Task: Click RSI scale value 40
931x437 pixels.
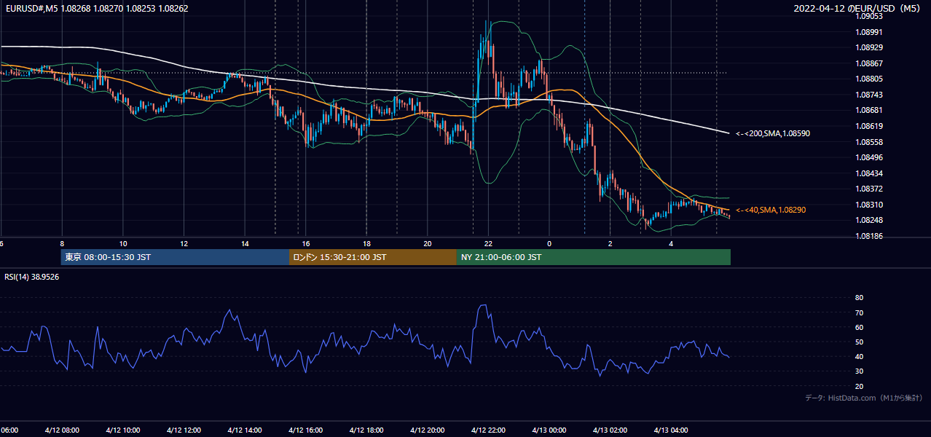Action: [x=860, y=356]
